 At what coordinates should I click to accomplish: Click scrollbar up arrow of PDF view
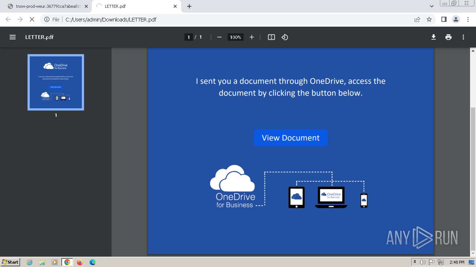click(473, 50)
